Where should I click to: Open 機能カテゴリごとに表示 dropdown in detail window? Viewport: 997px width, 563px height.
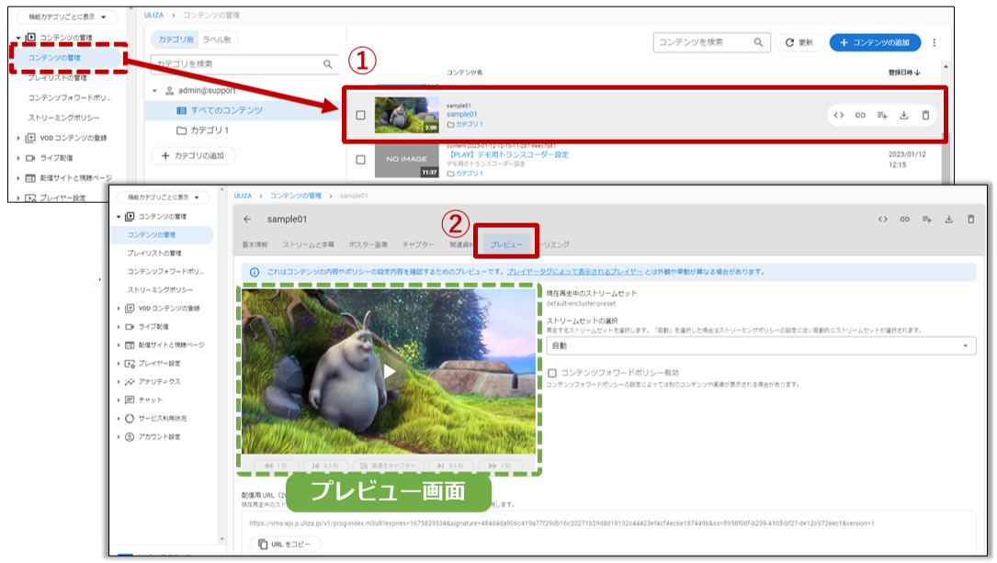[164, 197]
